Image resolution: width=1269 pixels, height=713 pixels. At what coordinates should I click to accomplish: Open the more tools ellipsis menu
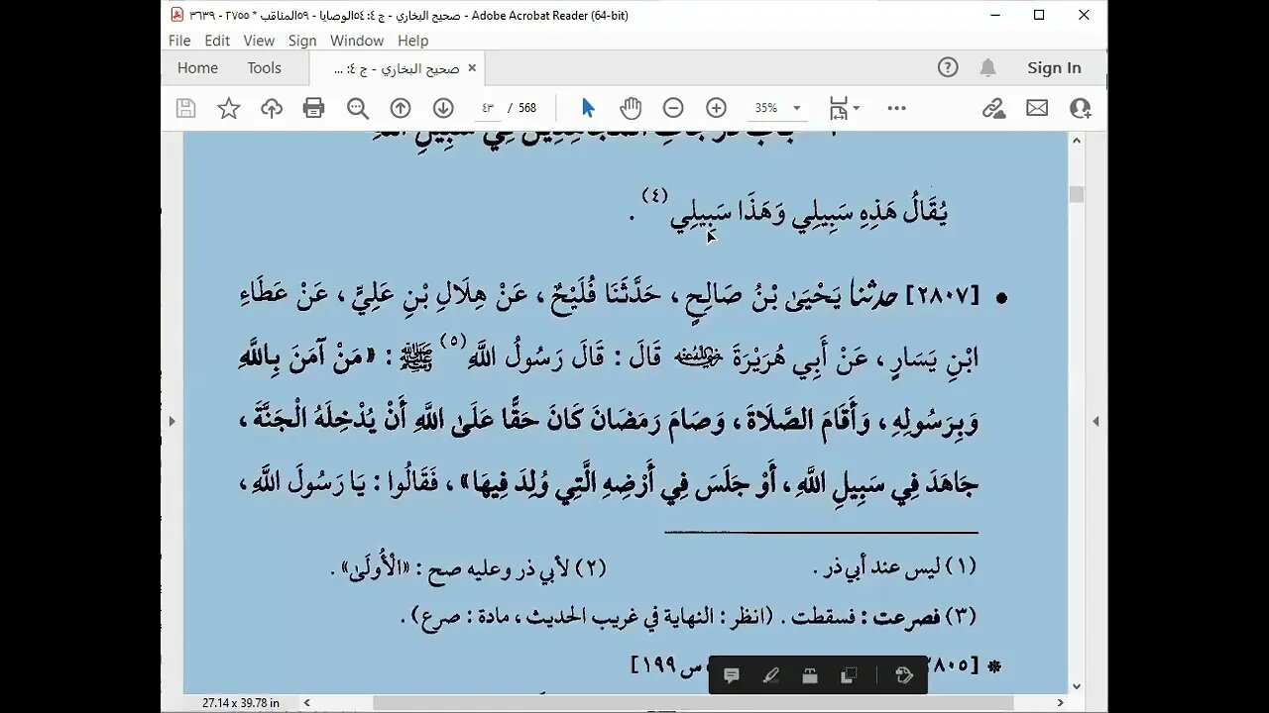(x=897, y=108)
